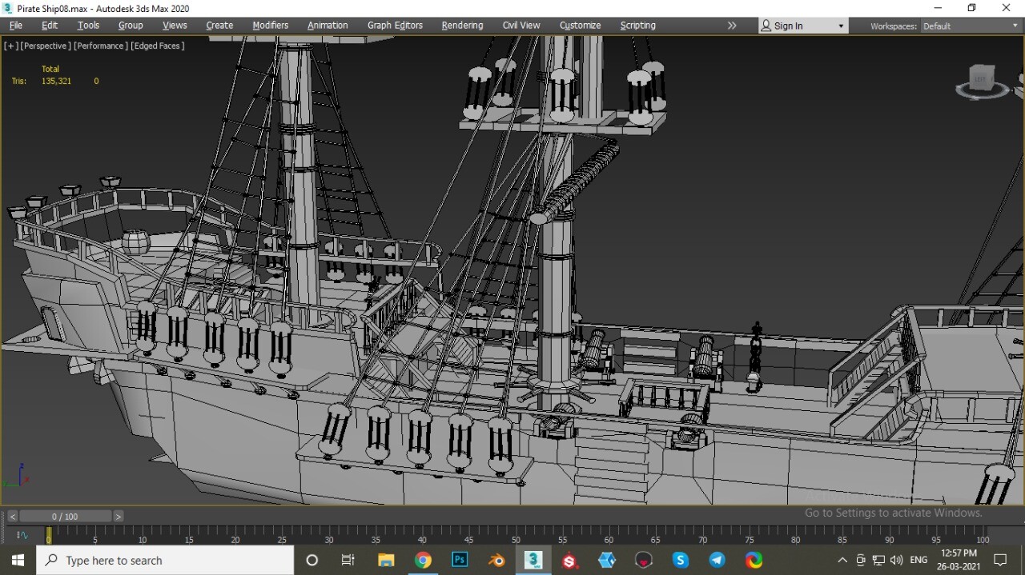Image resolution: width=1025 pixels, height=575 pixels.
Task: Click frame 25 on the timeline track
Action: (x=282, y=536)
